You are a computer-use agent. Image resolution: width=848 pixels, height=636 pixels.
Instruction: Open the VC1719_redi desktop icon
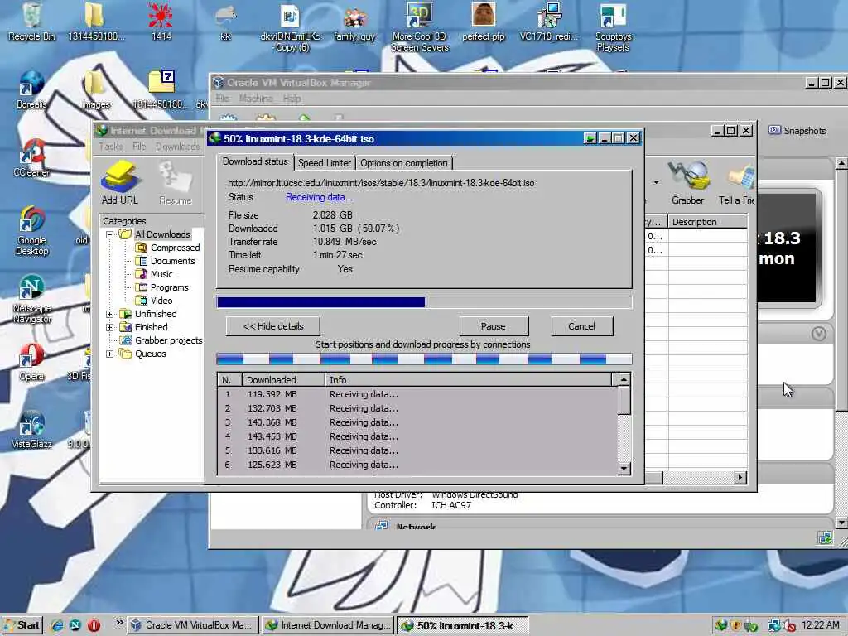[549, 22]
